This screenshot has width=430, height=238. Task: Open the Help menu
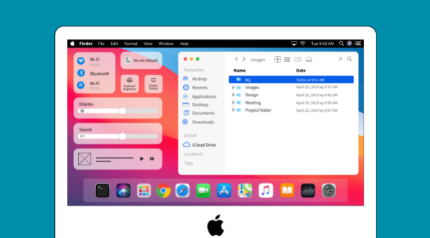[x=184, y=44]
